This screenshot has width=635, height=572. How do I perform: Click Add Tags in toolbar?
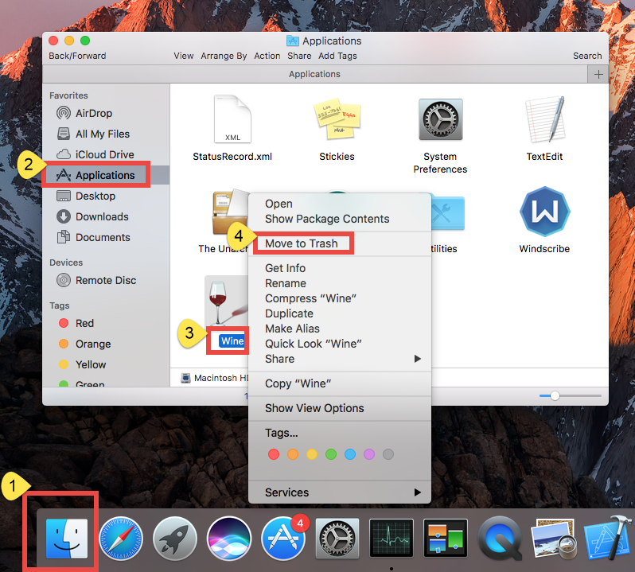[337, 56]
